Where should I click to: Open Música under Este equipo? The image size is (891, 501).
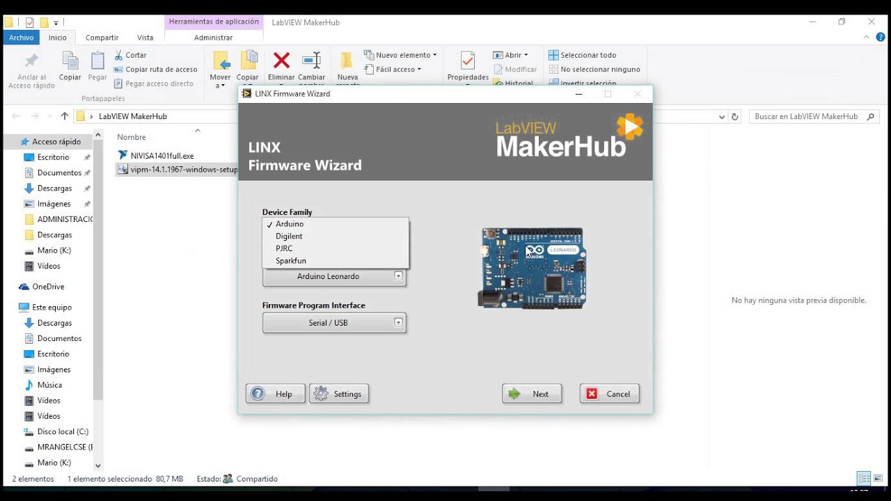tap(49, 385)
